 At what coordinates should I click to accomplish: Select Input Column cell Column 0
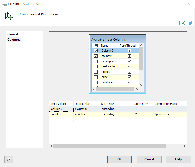[x=61, y=109]
